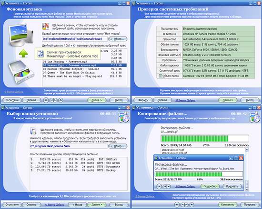Select track 04 Las Ketchup - Asereje.mp3
262x209 pixels.
point(84,62)
